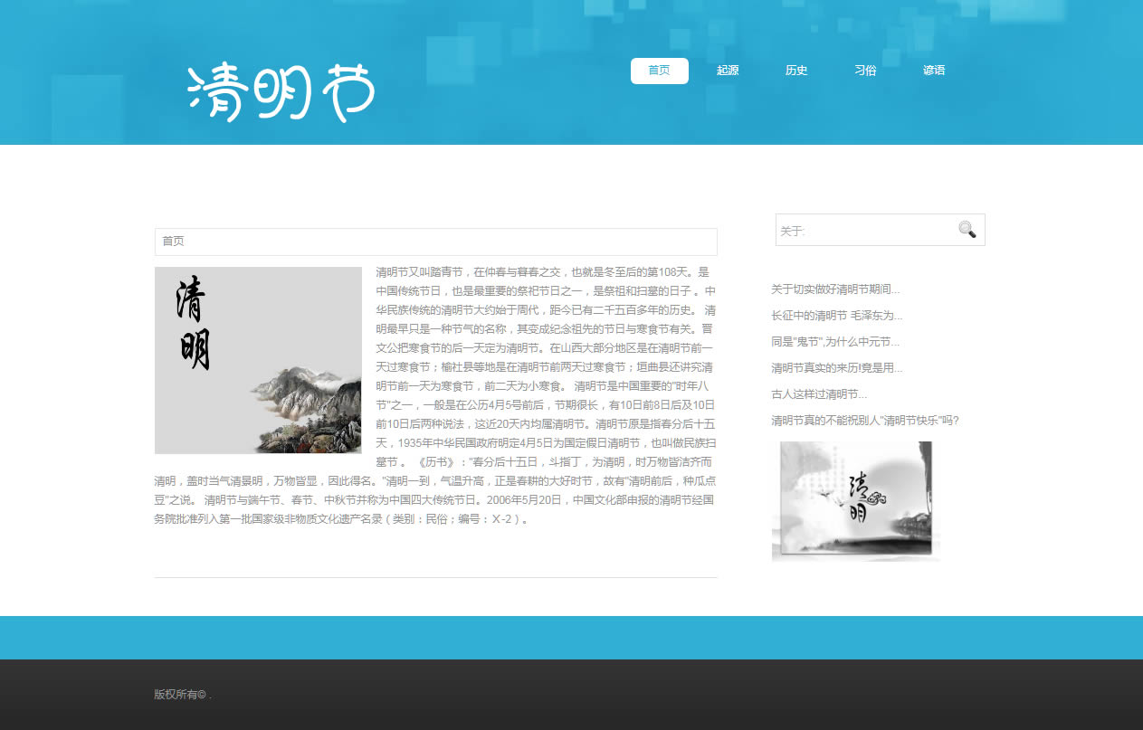This screenshot has width=1143, height=730.
Task: Read article 长征中的清明节 毛泽东为
Action: point(836,316)
